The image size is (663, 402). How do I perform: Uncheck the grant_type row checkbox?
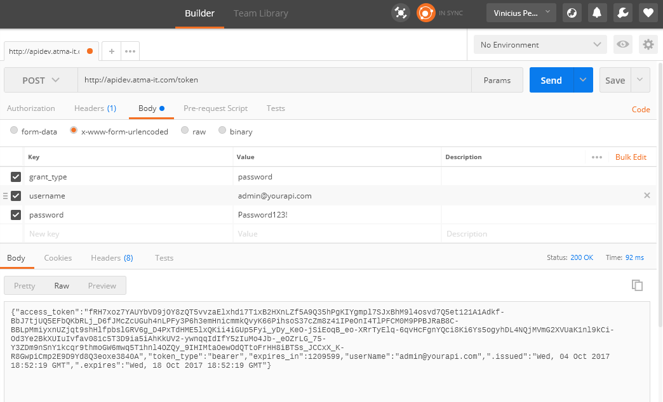[16, 177]
